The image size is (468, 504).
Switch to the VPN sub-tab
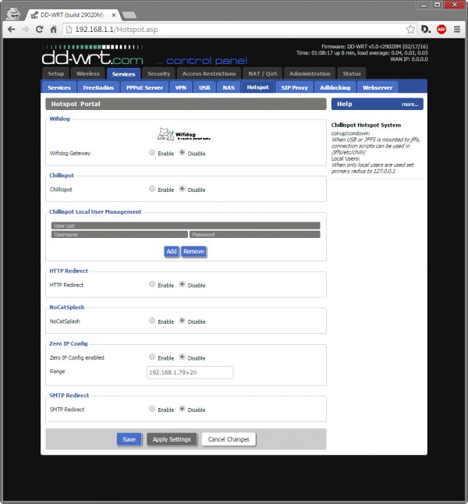(x=181, y=87)
